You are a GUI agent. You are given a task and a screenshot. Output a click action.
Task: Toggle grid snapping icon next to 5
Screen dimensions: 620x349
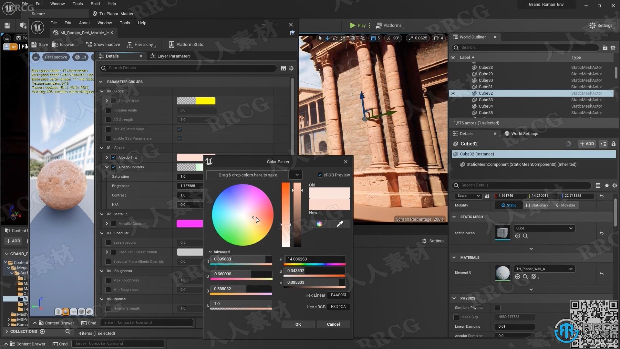click(373, 38)
